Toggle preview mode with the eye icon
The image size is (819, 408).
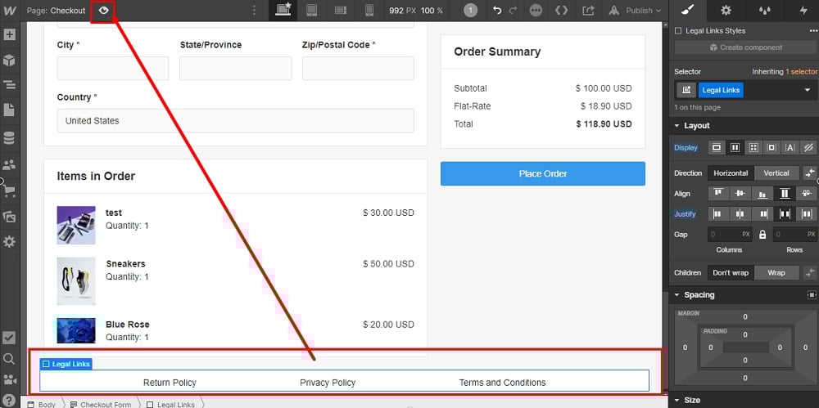coord(103,11)
